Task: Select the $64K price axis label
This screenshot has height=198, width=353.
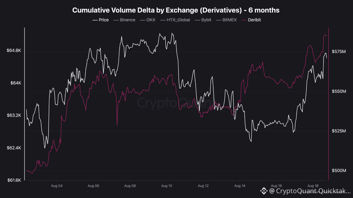Action: point(15,83)
